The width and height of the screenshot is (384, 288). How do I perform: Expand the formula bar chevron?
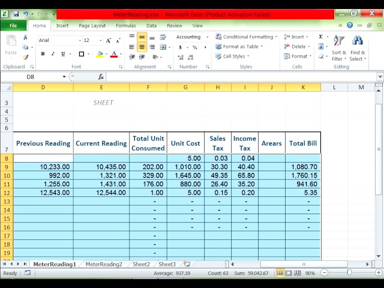(380, 77)
